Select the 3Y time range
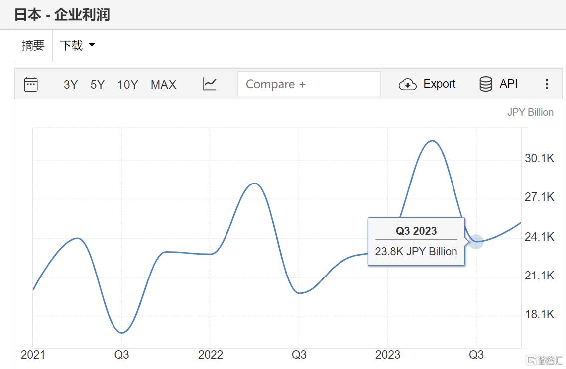The width and height of the screenshot is (566, 369). click(x=71, y=85)
